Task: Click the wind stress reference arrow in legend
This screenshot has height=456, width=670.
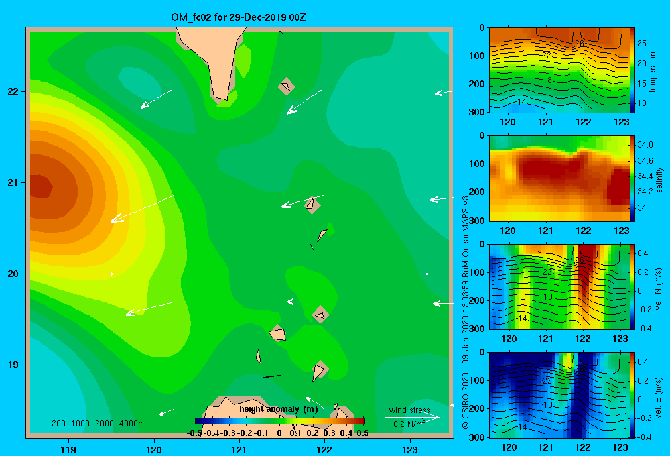Action: (411, 418)
